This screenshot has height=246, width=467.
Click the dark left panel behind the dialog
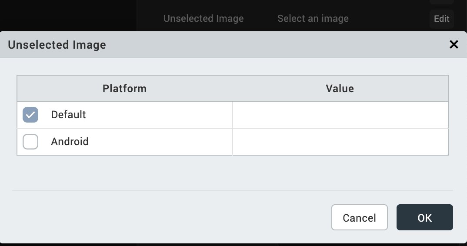65,15
